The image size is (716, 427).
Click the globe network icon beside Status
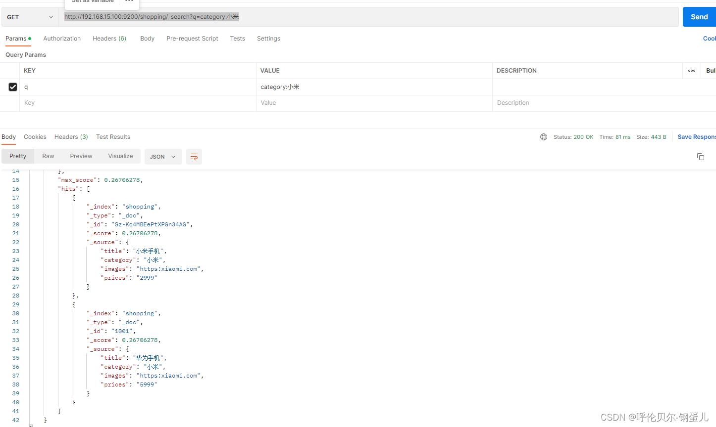tap(544, 137)
